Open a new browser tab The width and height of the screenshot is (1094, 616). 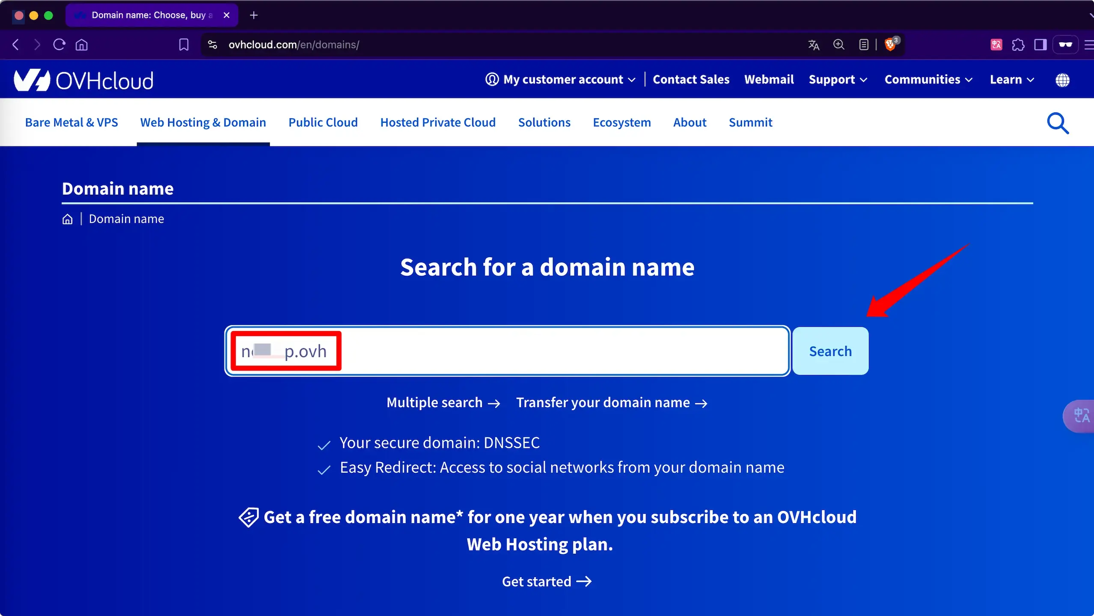(x=254, y=15)
